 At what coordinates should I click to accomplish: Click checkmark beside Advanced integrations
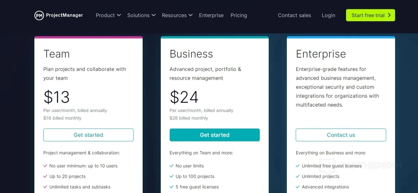(x=298, y=187)
